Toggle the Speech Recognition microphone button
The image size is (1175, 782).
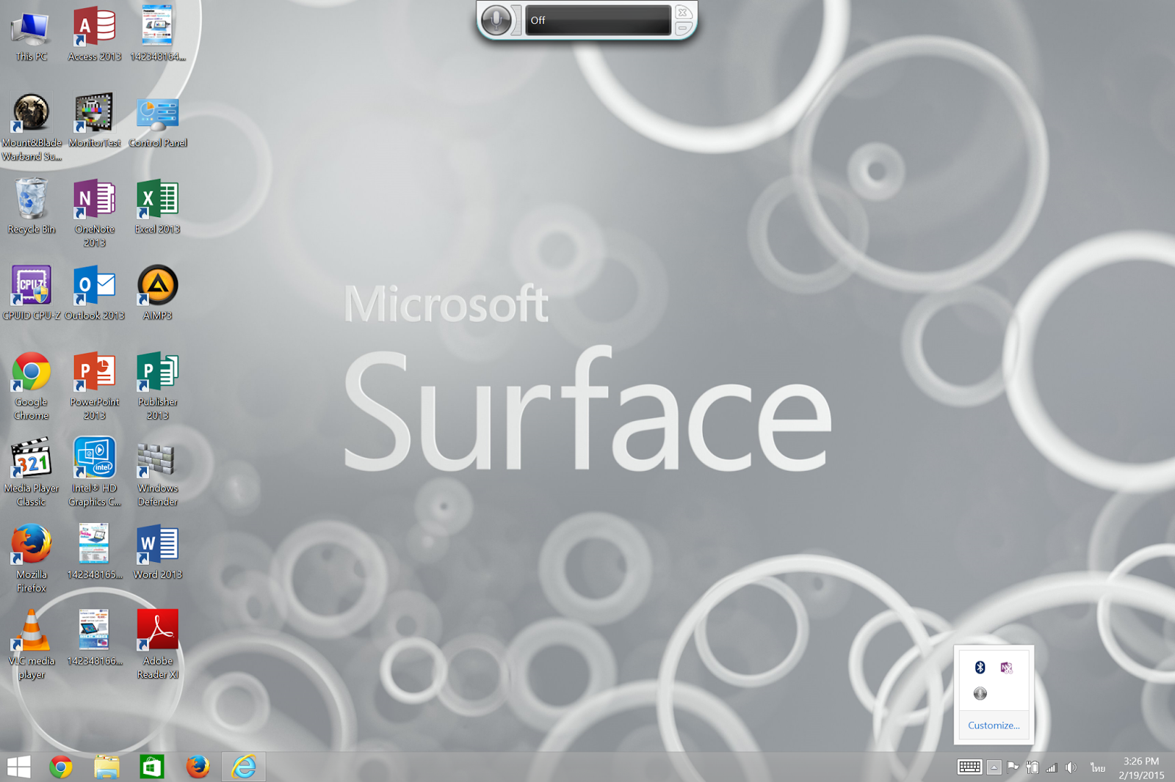(497, 20)
